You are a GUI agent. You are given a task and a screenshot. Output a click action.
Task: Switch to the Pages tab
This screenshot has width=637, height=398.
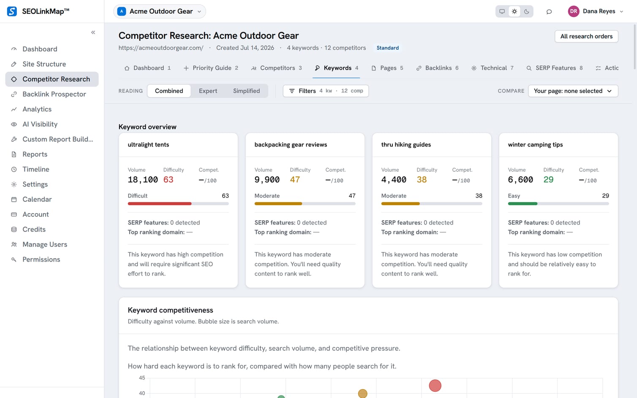(387, 68)
